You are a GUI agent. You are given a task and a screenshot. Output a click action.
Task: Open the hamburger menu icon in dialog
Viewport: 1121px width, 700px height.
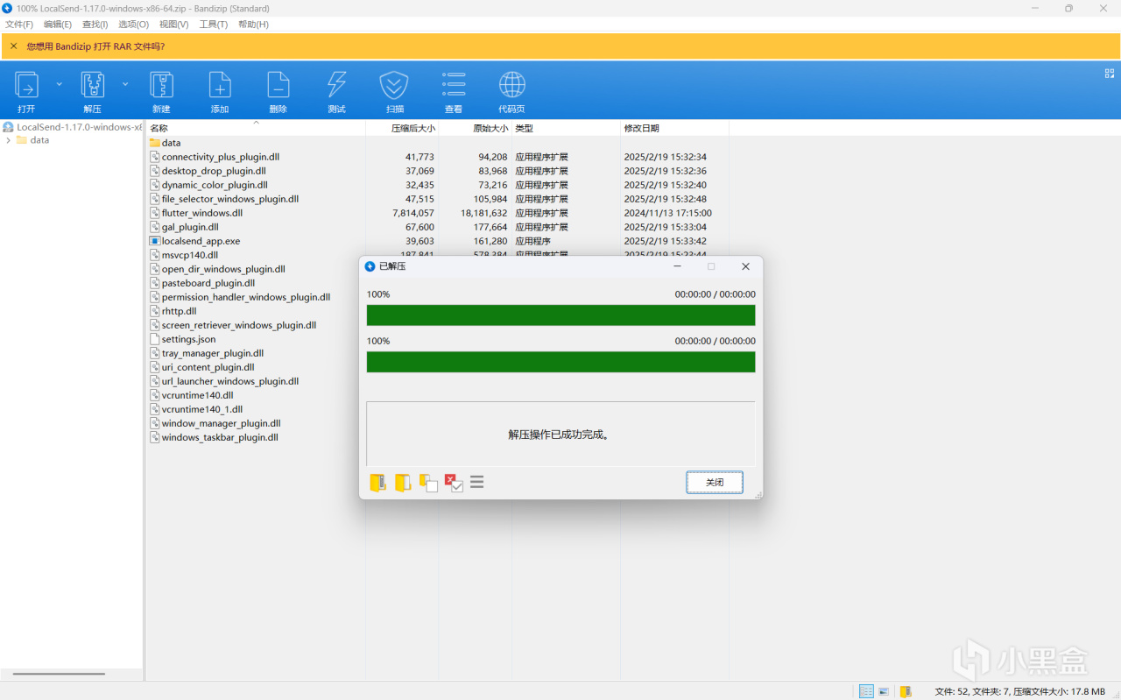point(477,482)
